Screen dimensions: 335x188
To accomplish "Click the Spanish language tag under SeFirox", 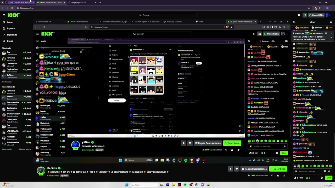I will coord(64,175).
